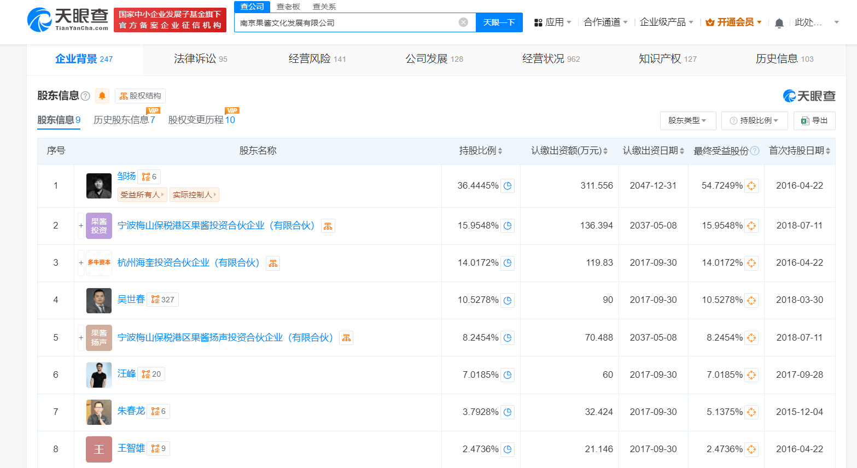
Task: Select the 查老板 search tab
Action: click(288, 7)
